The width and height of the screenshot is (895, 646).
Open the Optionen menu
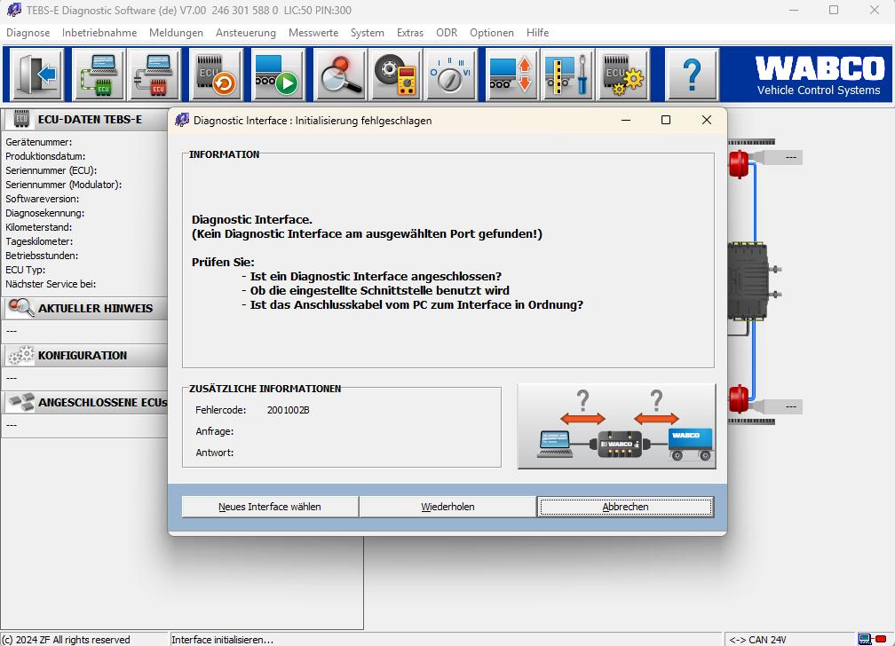point(492,33)
